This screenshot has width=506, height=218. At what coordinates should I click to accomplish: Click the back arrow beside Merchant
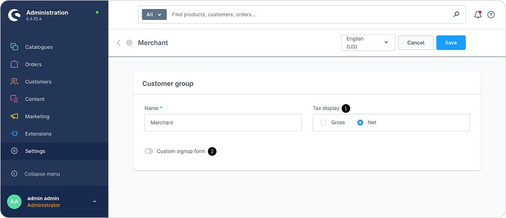pos(119,43)
